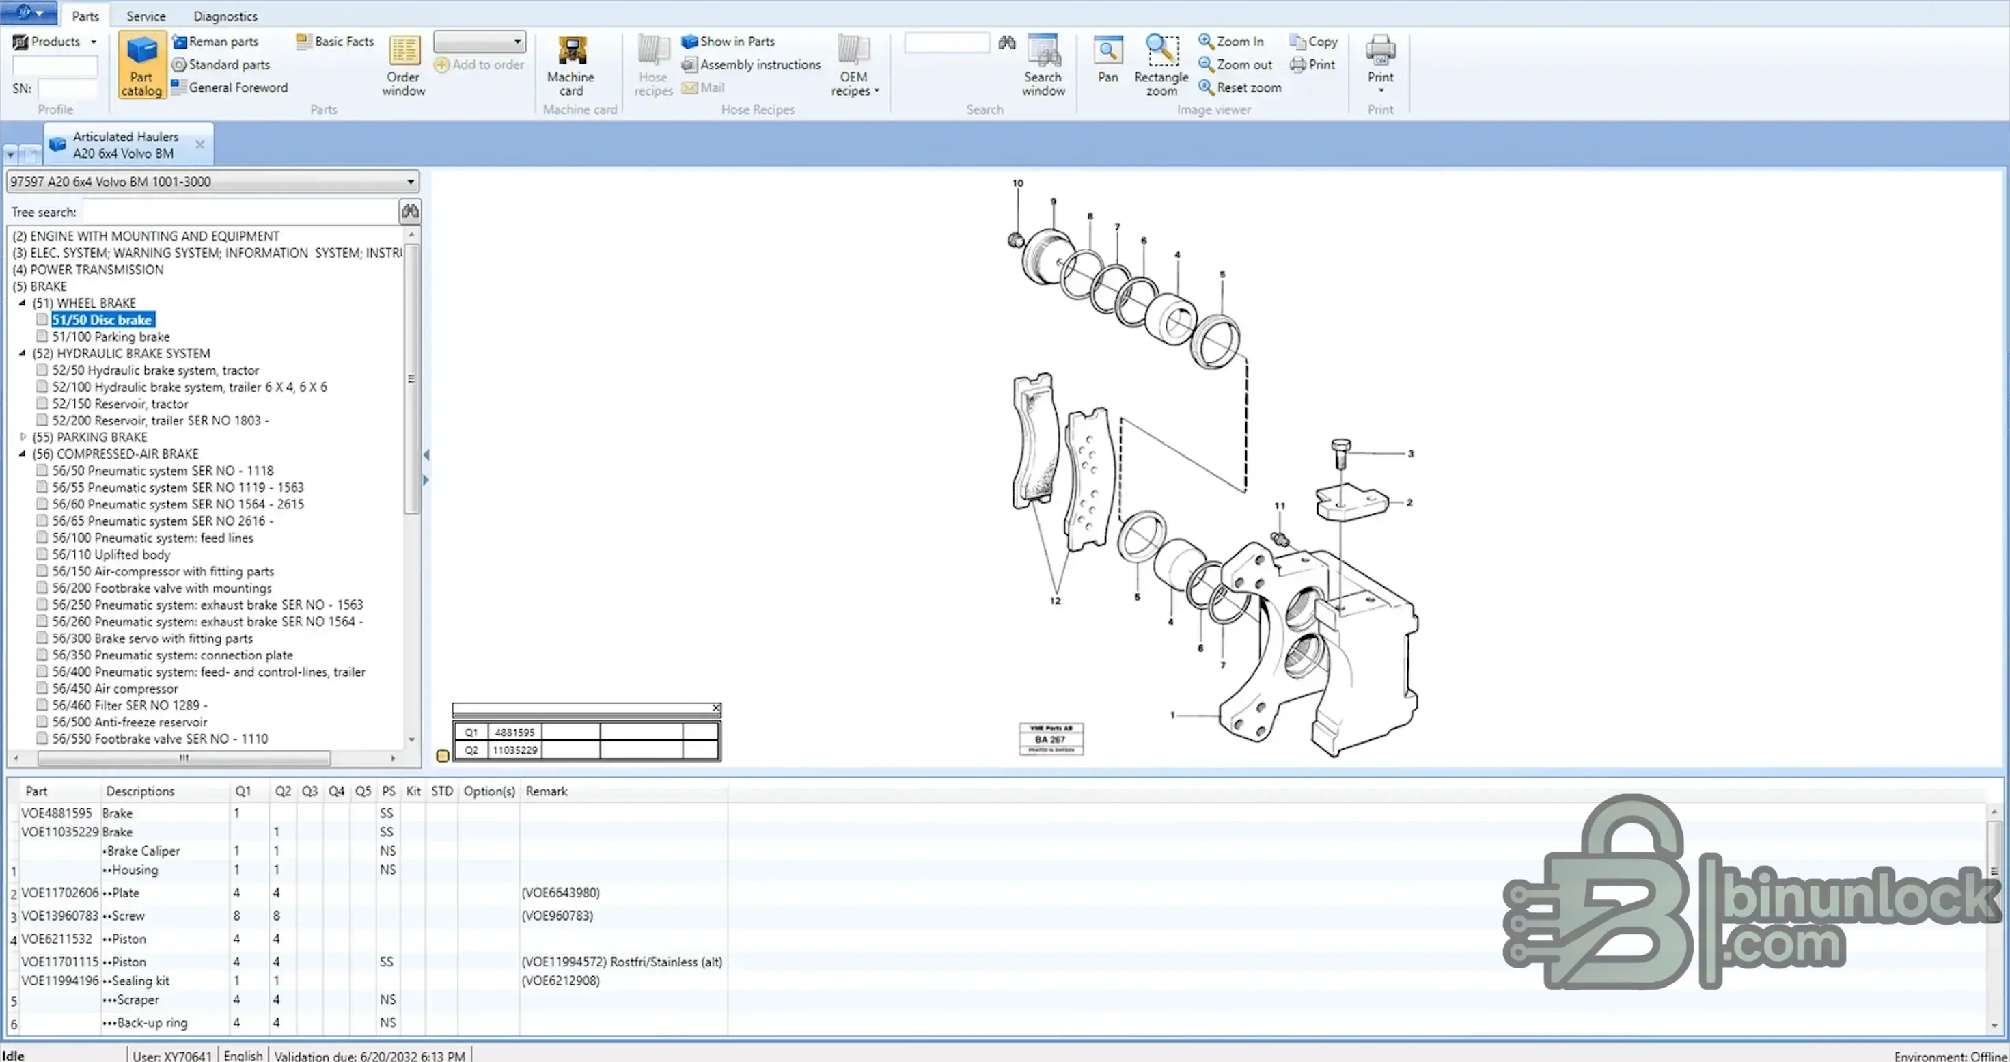Collapse the (51) WHEEL BRAKE node

(x=23, y=303)
